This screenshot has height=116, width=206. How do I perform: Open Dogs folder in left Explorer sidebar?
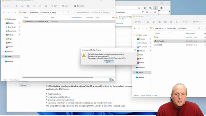[10, 39]
